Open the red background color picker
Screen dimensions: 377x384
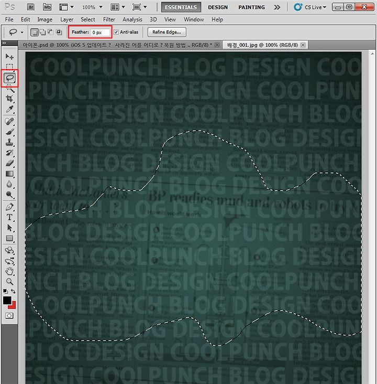pos(13,306)
